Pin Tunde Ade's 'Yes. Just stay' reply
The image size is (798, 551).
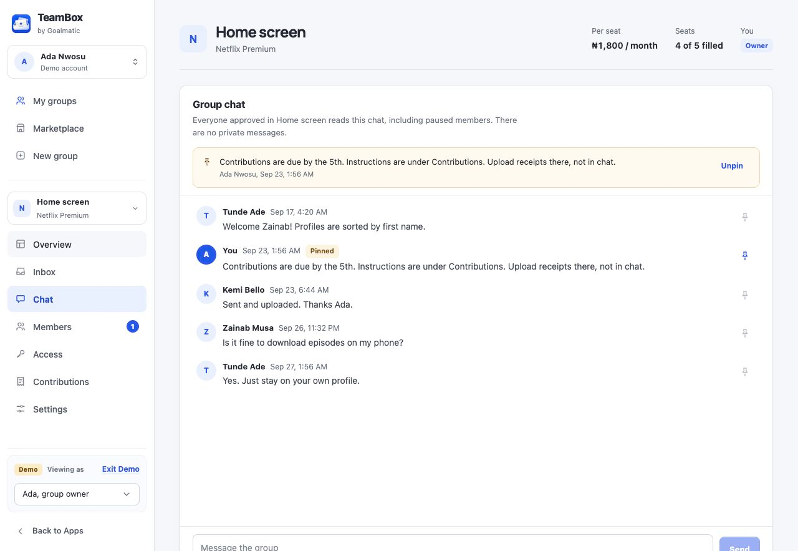coord(744,372)
